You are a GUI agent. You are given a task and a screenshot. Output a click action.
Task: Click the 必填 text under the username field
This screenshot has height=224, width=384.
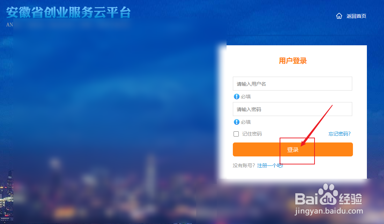[x=246, y=96]
